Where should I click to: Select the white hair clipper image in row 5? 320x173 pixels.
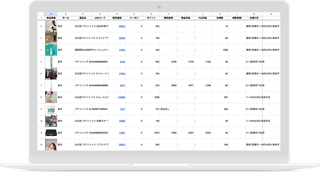click(x=51, y=62)
